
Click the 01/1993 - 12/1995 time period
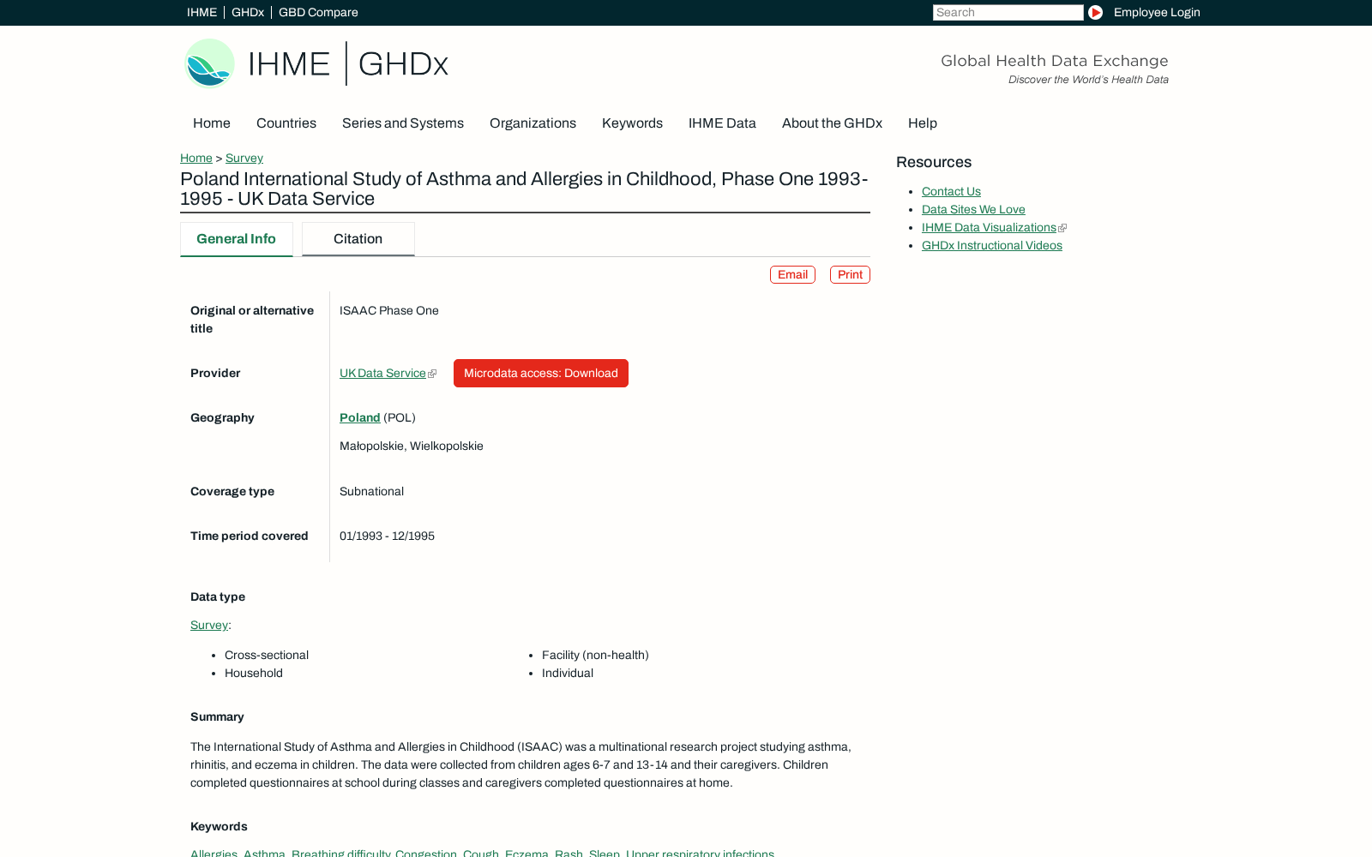click(x=387, y=536)
